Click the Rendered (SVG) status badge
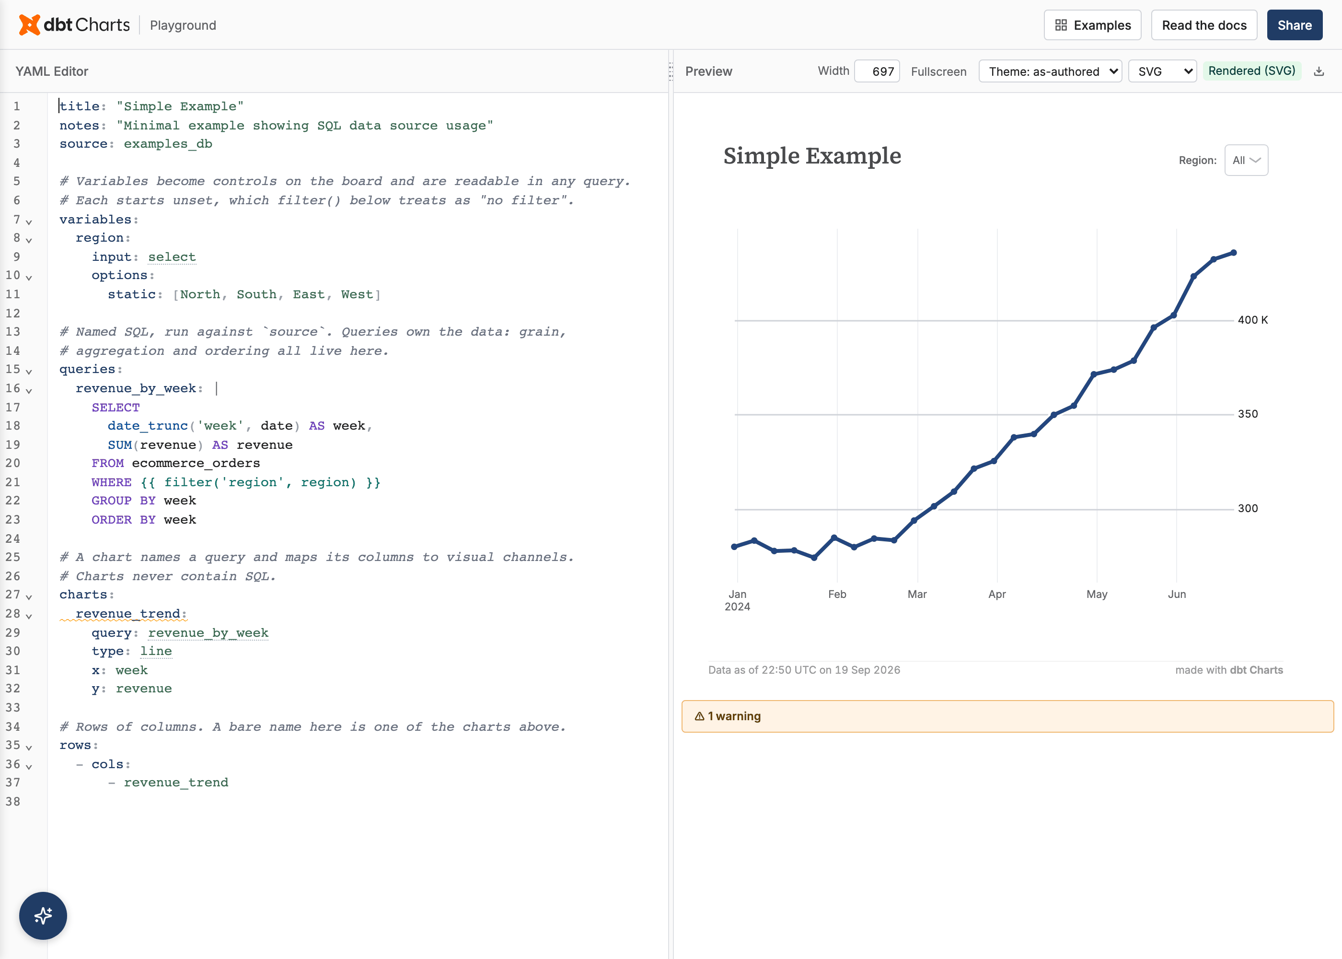The width and height of the screenshot is (1342, 959). 1252,71
